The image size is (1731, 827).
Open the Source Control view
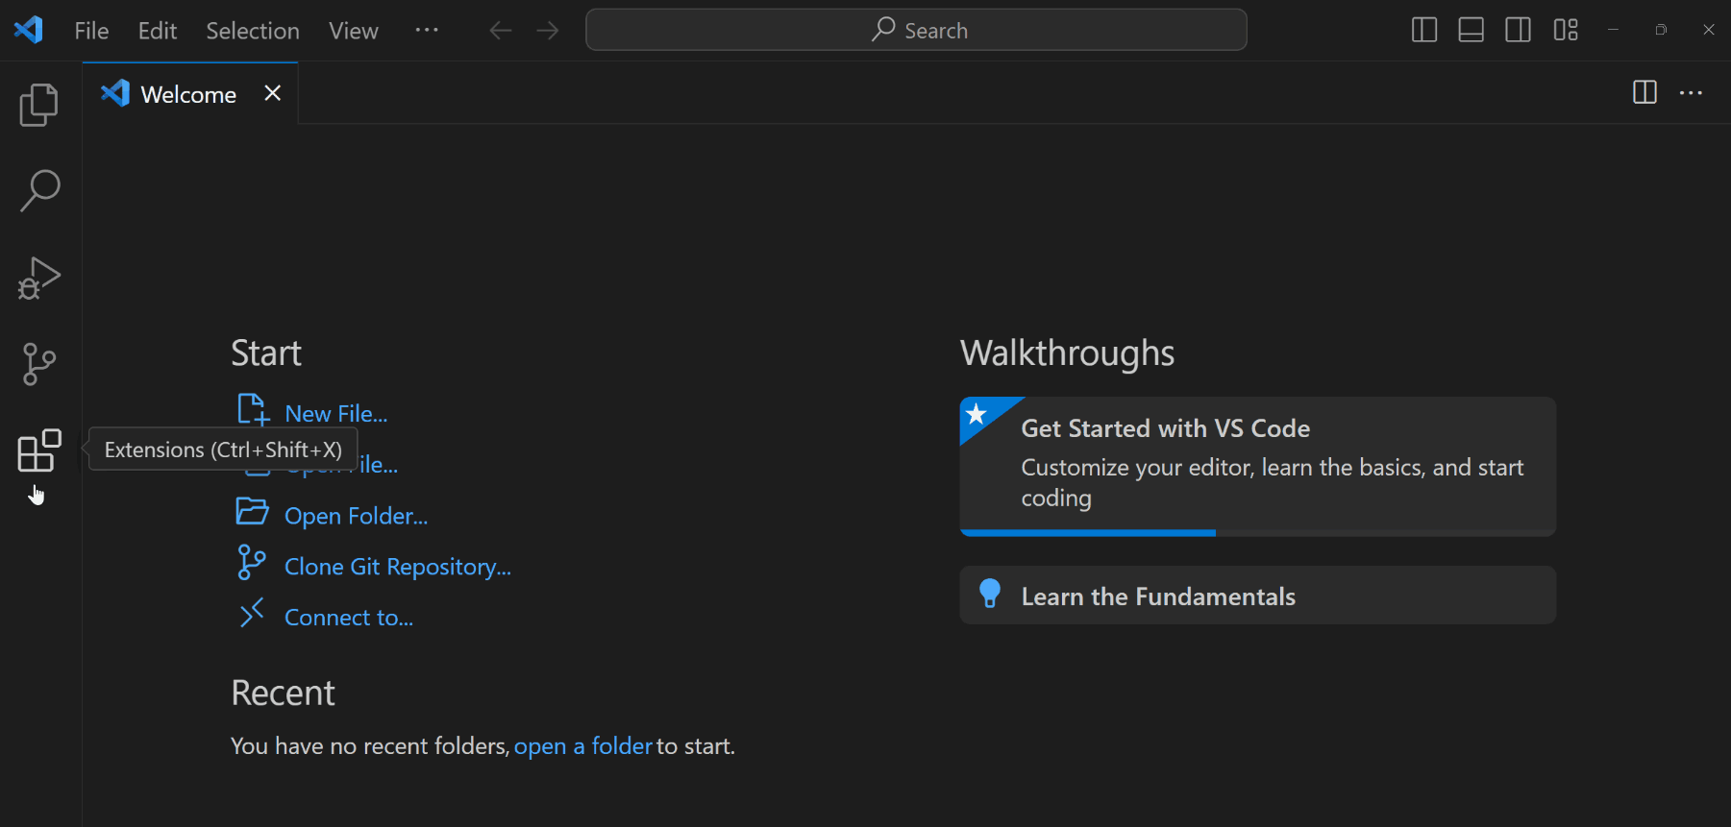click(x=39, y=364)
